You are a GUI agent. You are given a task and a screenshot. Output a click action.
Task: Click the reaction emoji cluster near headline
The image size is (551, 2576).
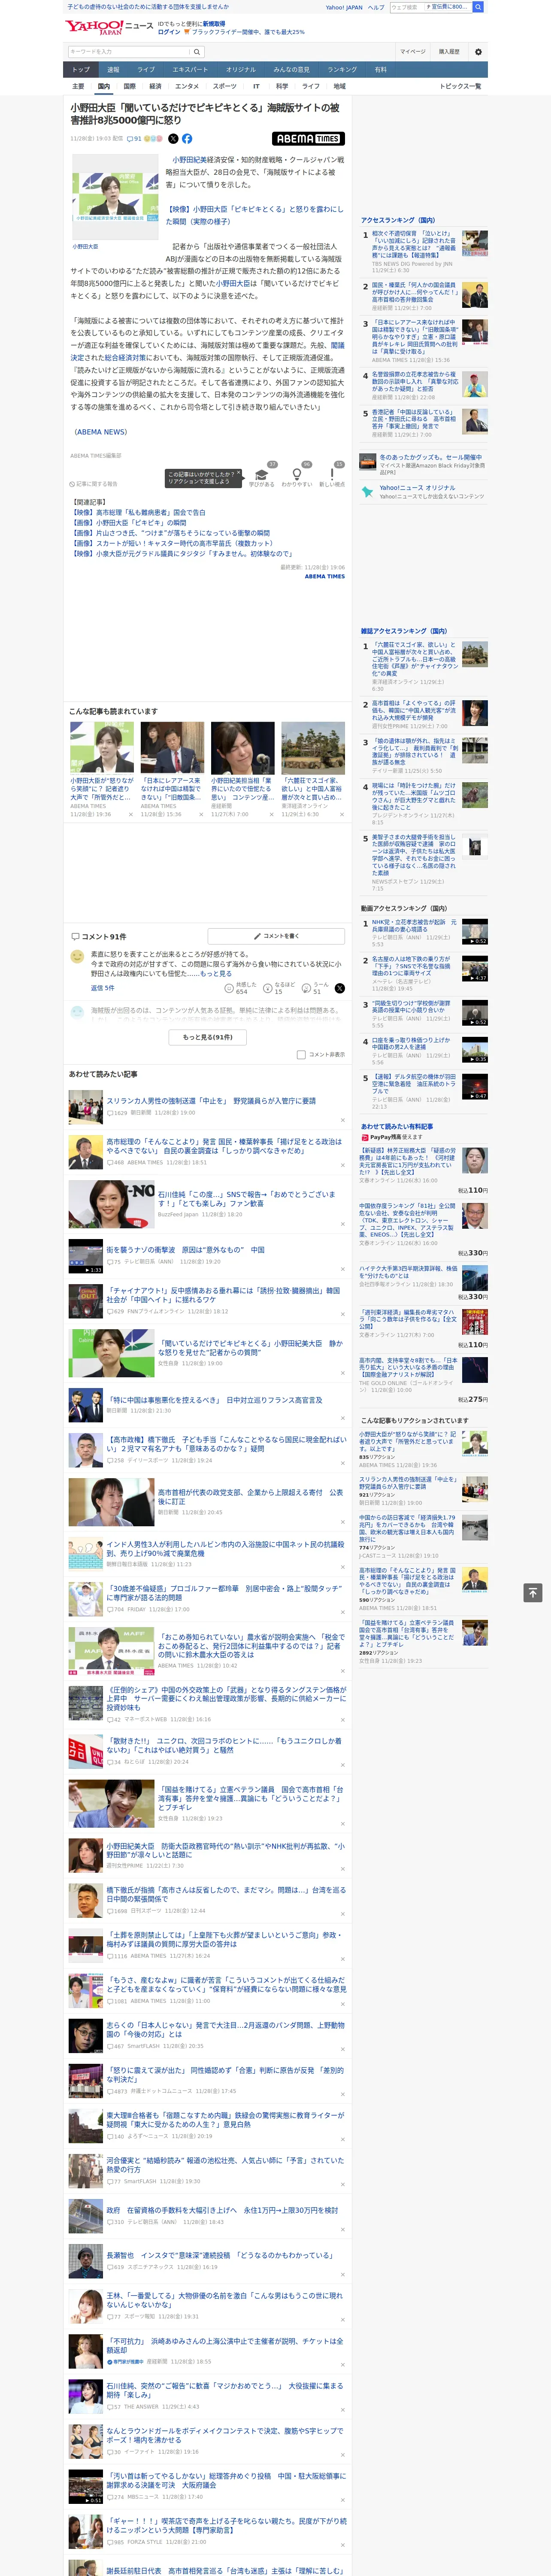pyautogui.click(x=154, y=139)
